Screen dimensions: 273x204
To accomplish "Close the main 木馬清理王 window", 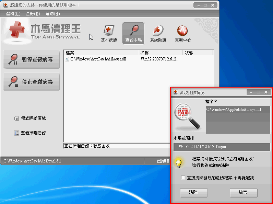I will click(213, 5).
